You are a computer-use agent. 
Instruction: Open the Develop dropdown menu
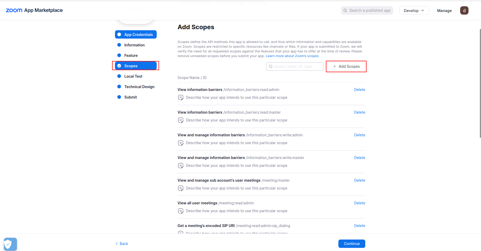click(414, 10)
